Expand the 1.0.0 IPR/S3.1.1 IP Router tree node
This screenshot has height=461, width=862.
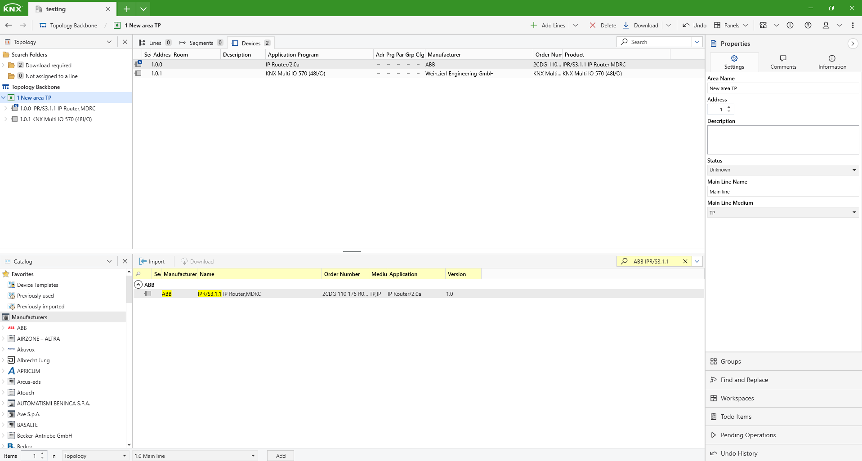click(x=5, y=108)
